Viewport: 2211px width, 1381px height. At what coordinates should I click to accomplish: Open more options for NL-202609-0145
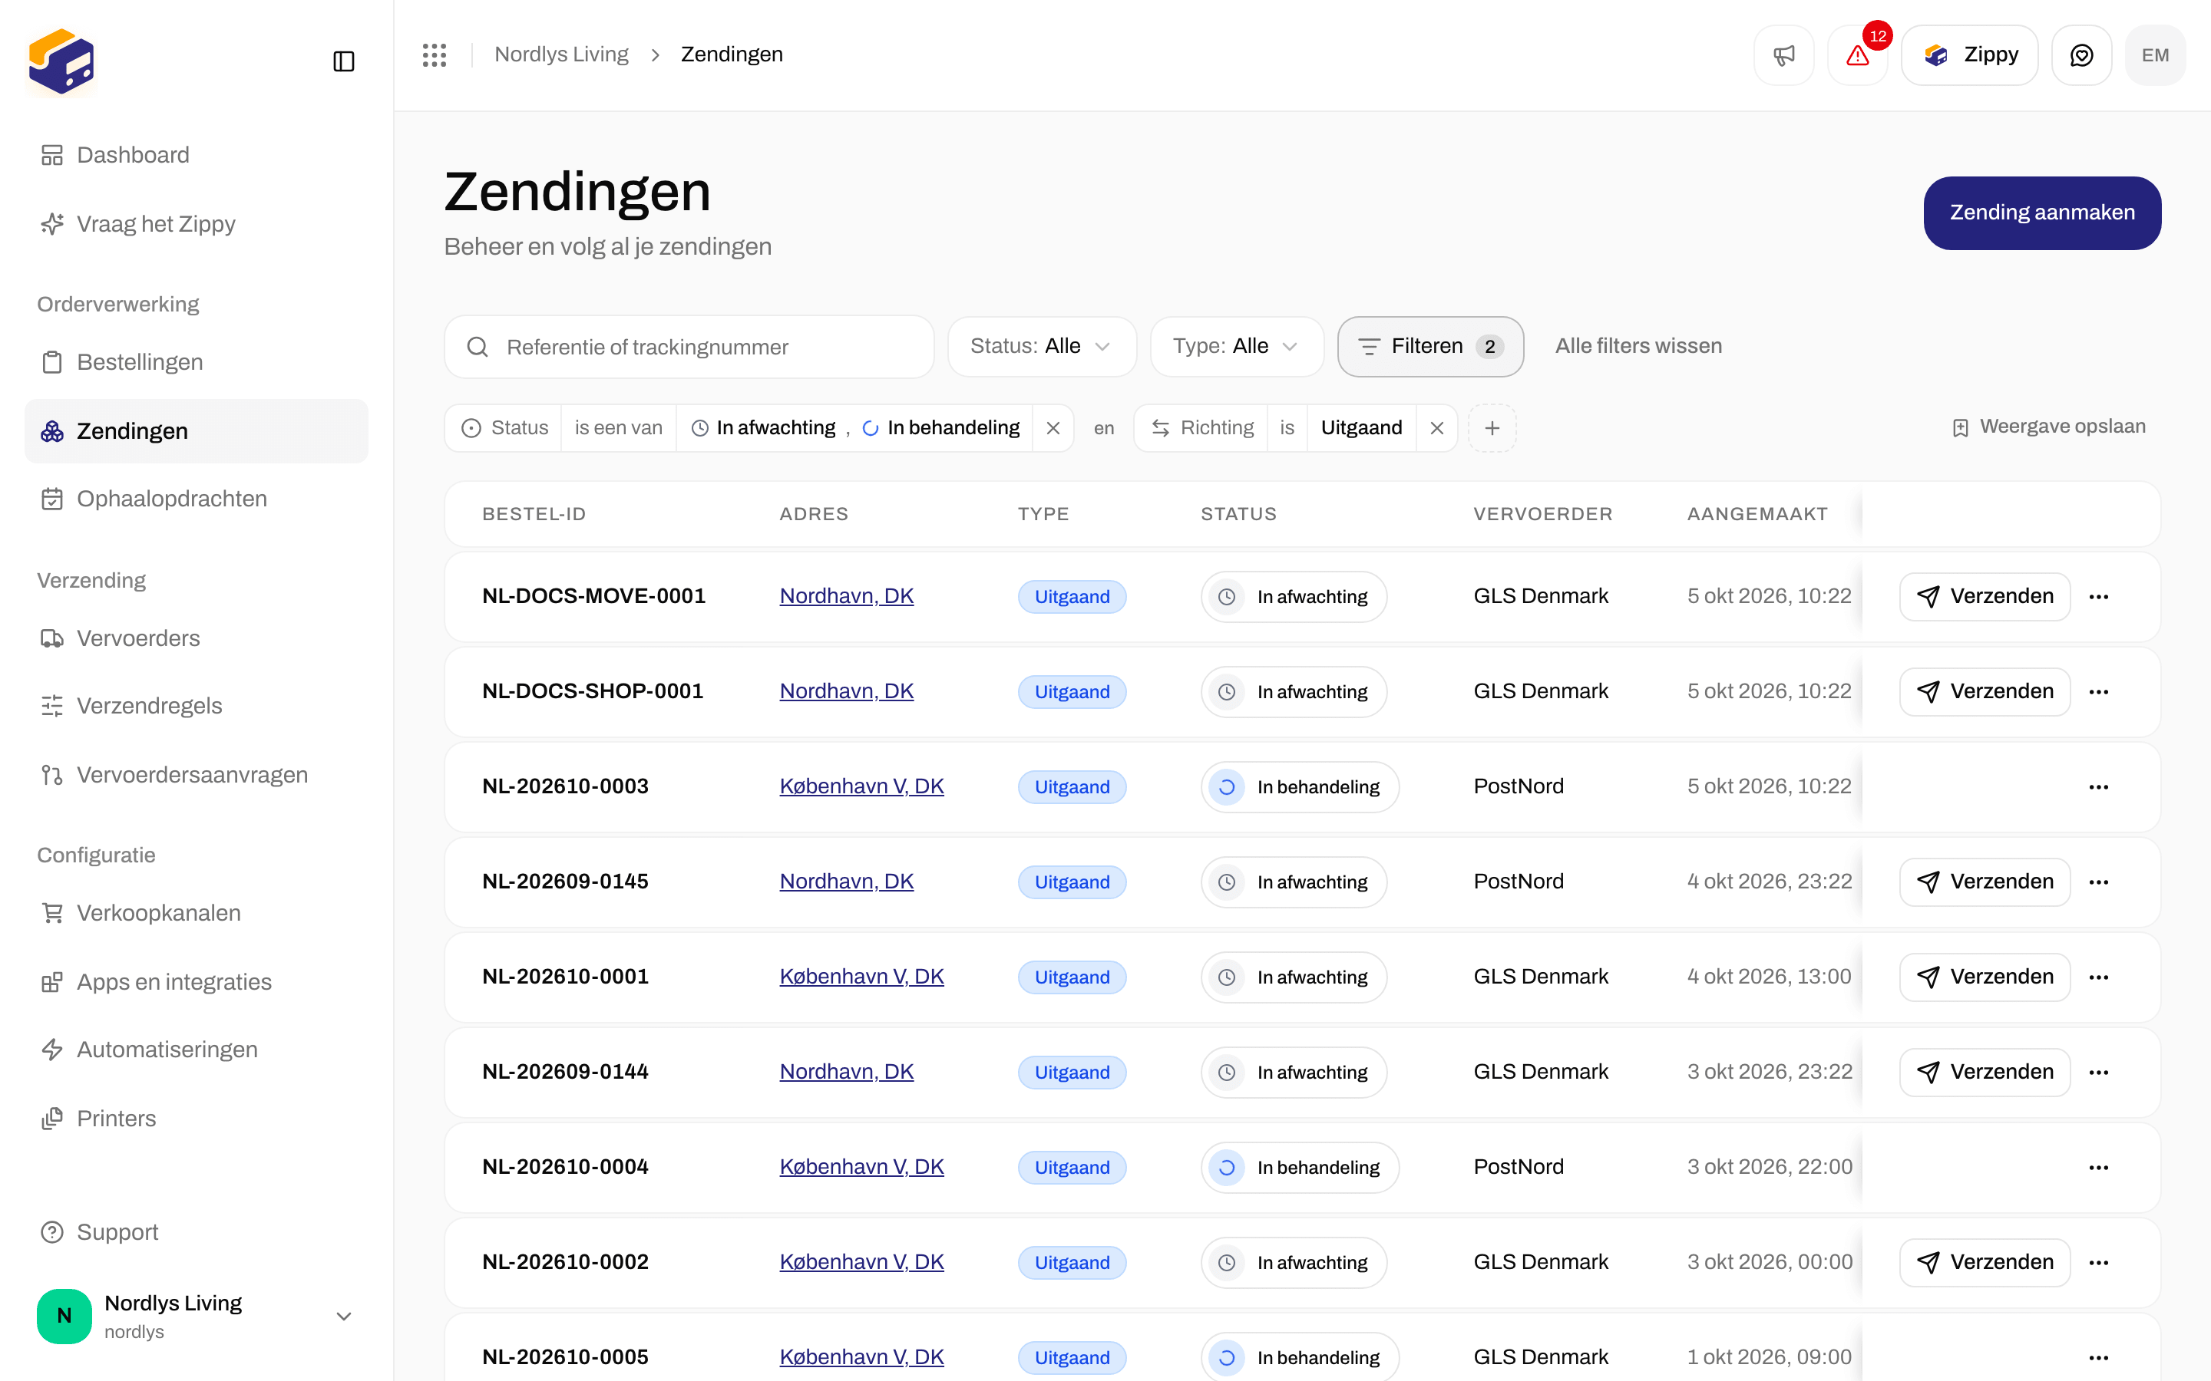[x=2099, y=882]
